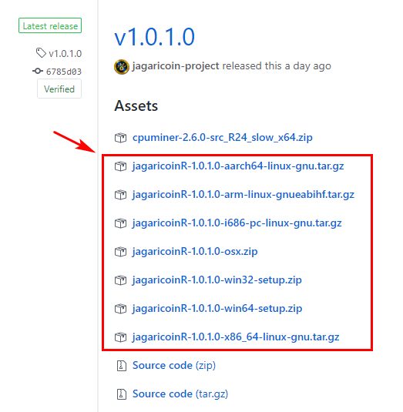Click package icon beside win64-setup.zip

(120, 309)
